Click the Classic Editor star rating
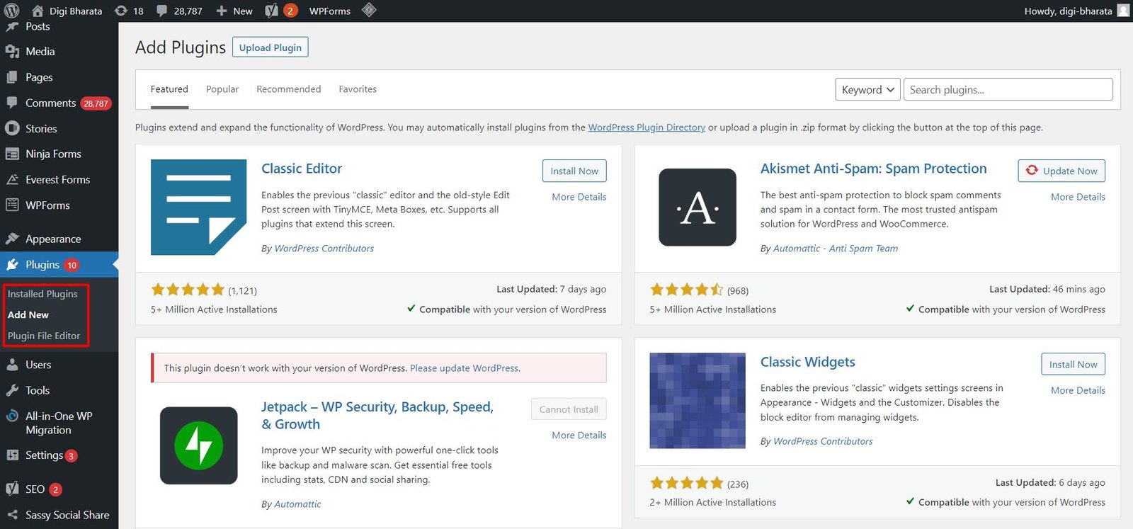 pyautogui.click(x=188, y=290)
